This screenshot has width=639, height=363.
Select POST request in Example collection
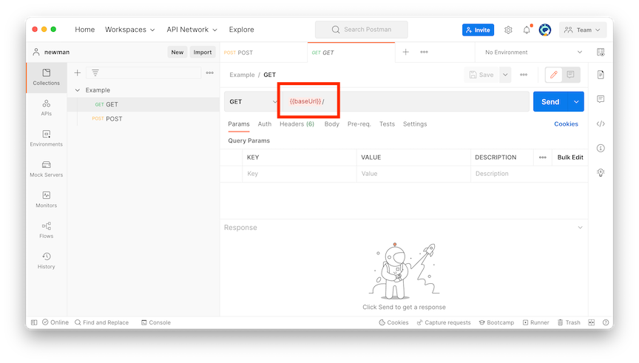(143, 118)
